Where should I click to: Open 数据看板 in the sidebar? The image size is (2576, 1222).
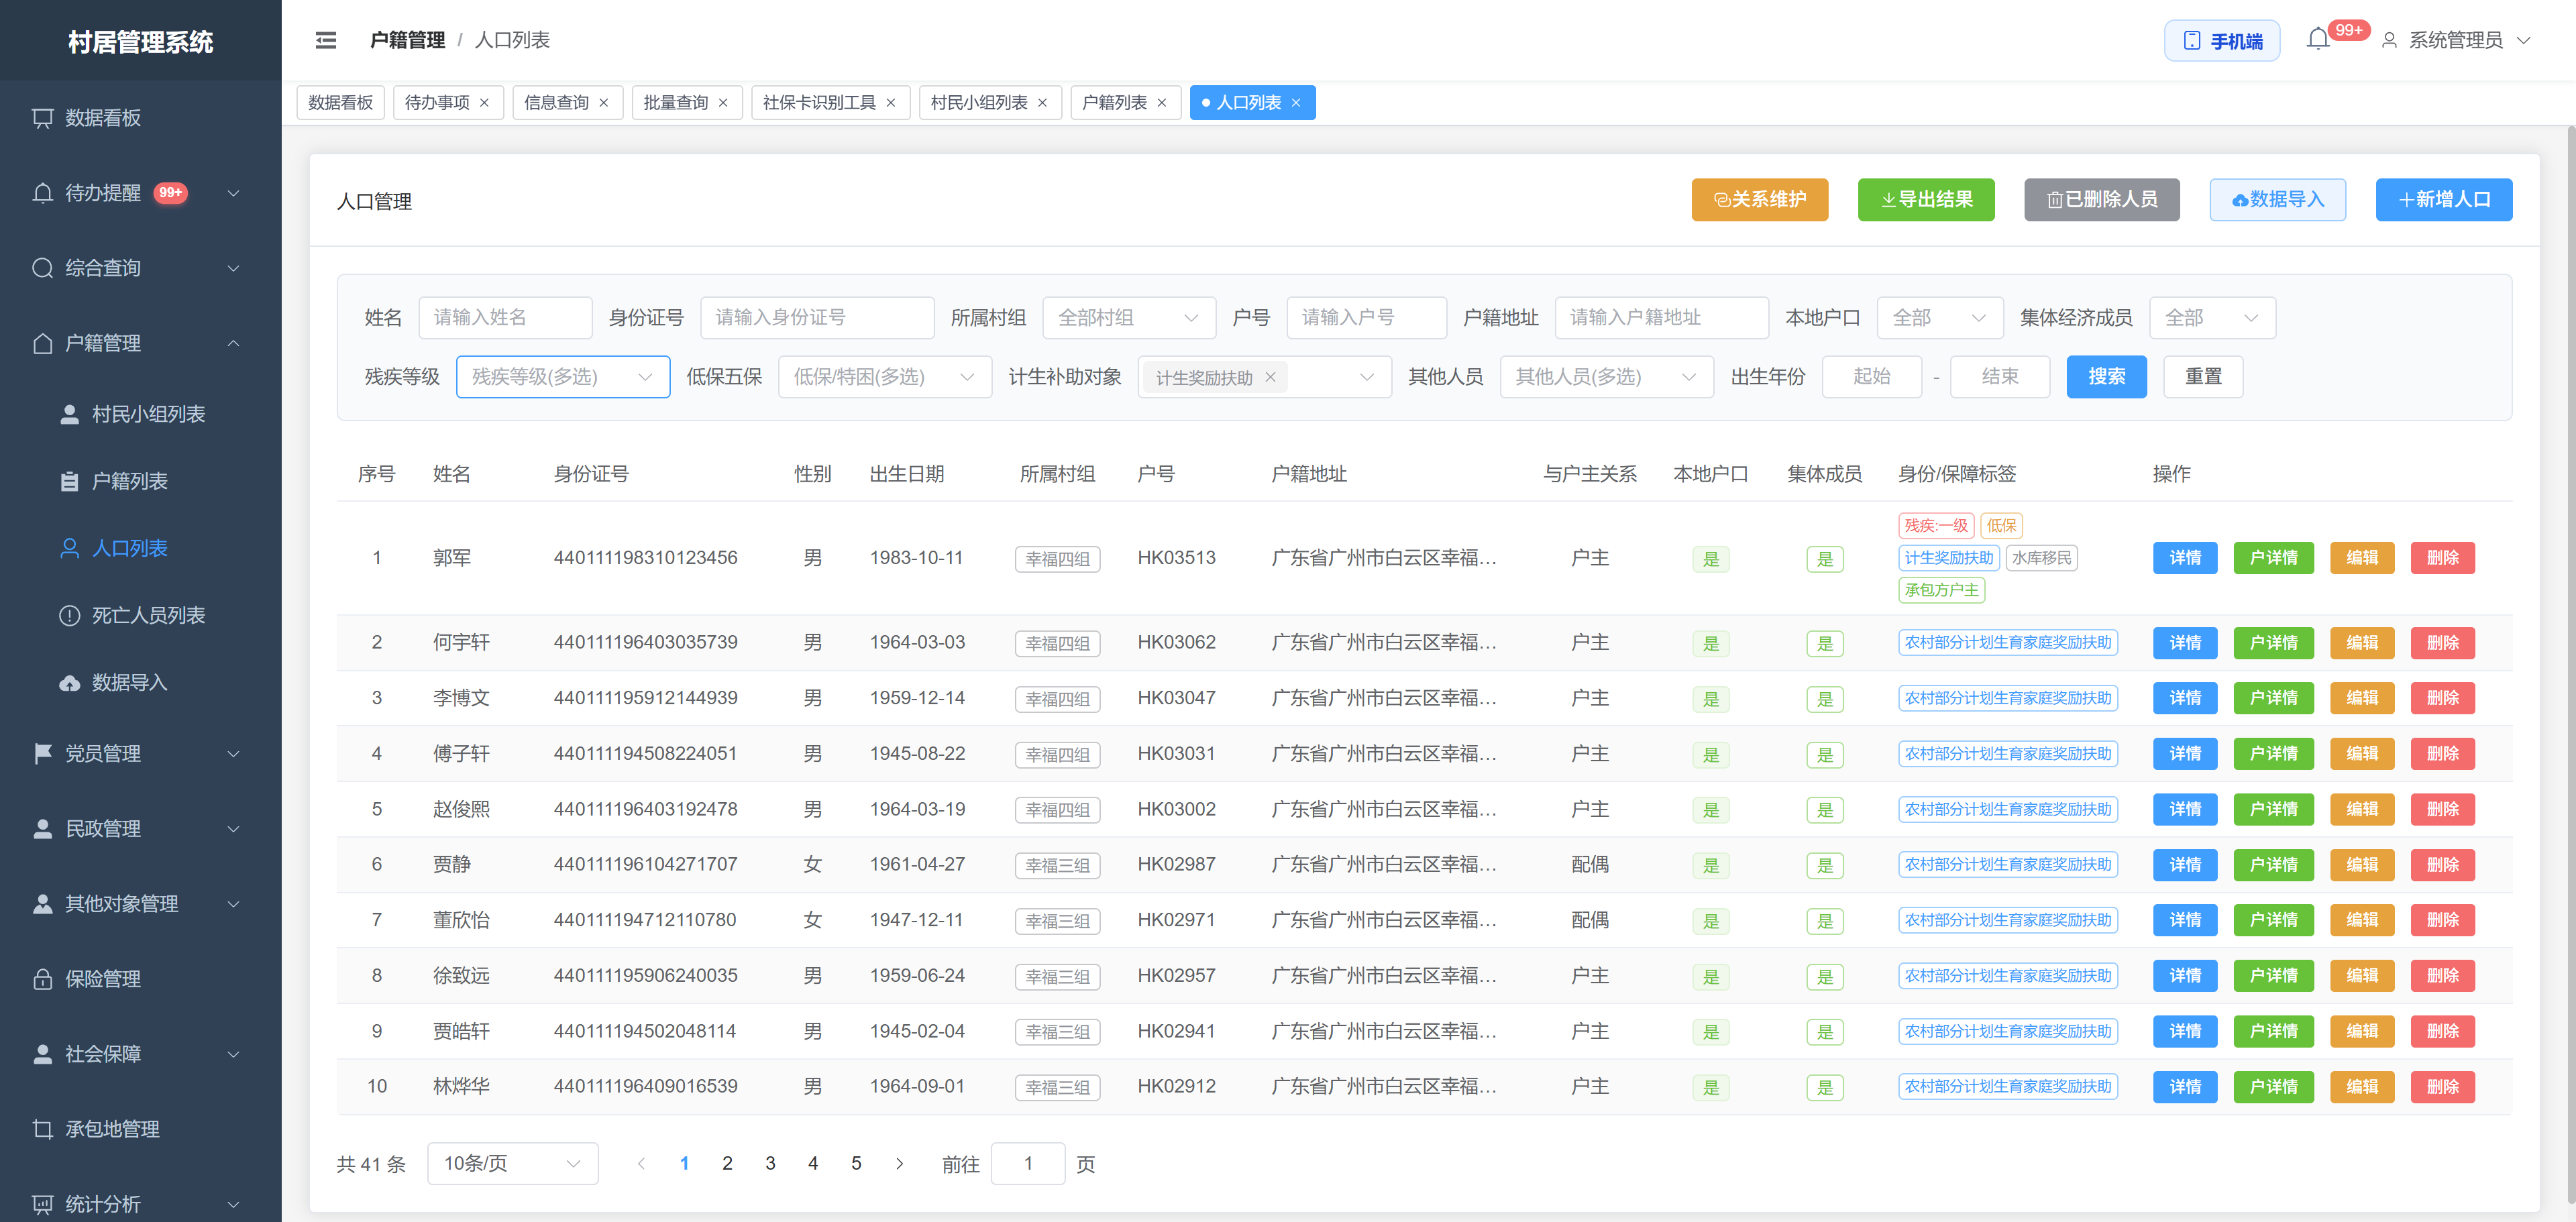pyautogui.click(x=141, y=118)
